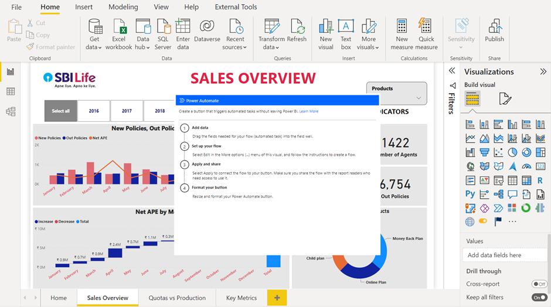
Task: Filter by year 2017
Action: point(127,111)
